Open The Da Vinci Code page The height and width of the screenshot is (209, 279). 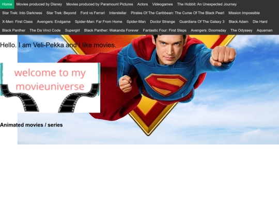click(x=45, y=30)
